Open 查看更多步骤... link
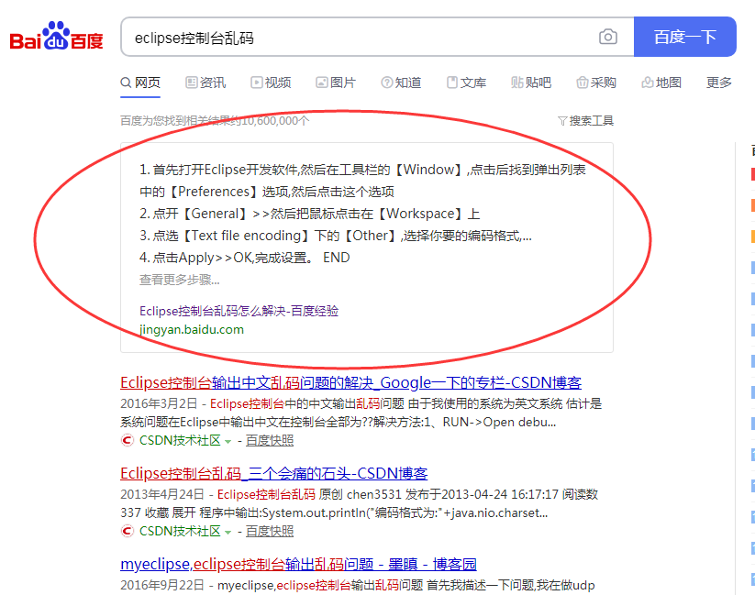This screenshot has height=595, width=755. pos(180,280)
